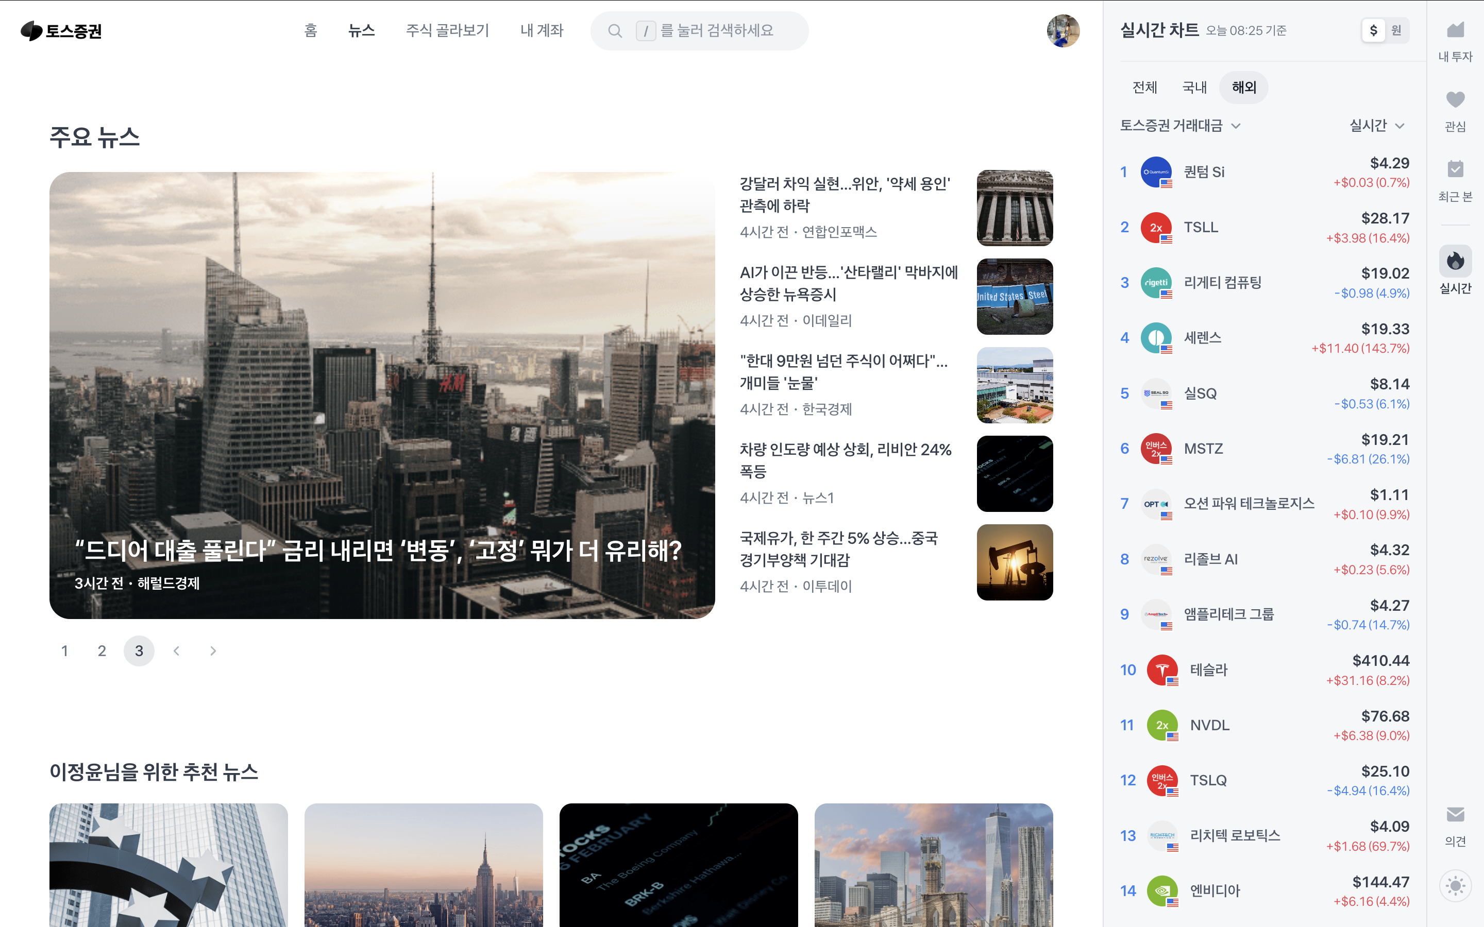Click the 엔비디아 Nvidia logo
The image size is (1484, 927).
[1162, 891]
